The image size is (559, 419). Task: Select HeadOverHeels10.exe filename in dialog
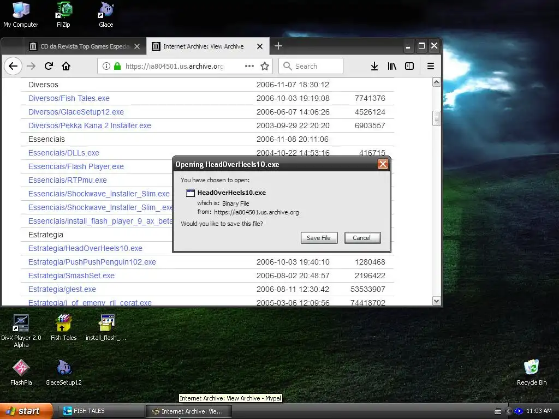[231, 193]
